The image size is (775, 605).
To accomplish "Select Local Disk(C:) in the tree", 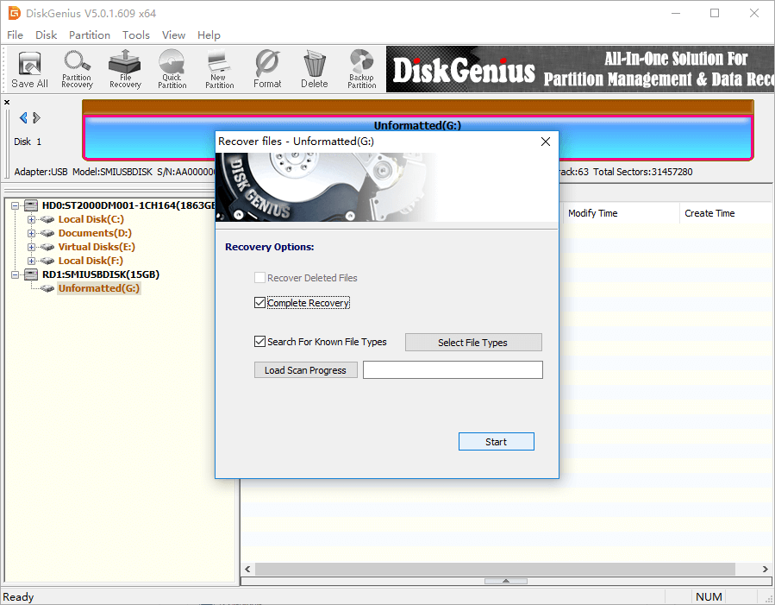I will (91, 219).
